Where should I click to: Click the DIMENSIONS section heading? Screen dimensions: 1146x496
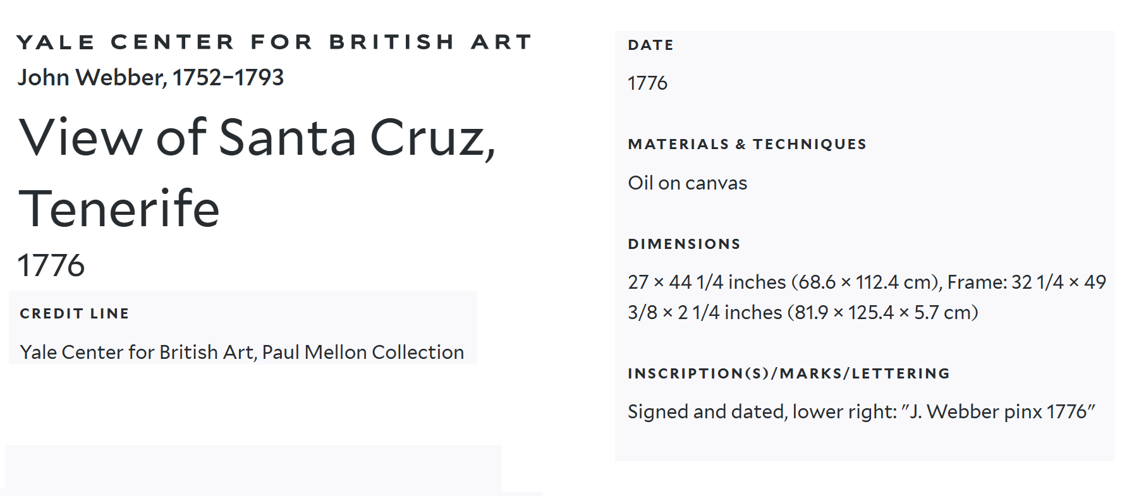click(x=684, y=245)
